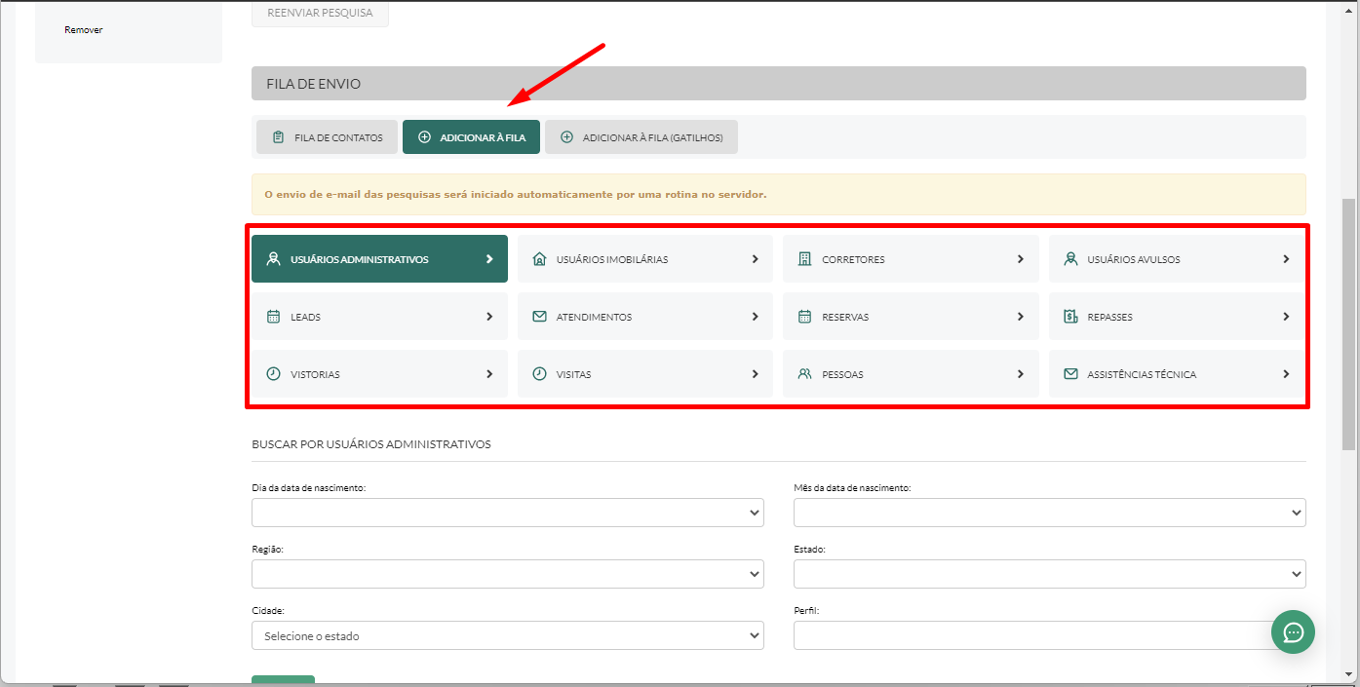Image resolution: width=1360 pixels, height=687 pixels.
Task: Expand Assistências Técnica chevron arrow
Action: pyautogui.click(x=1286, y=374)
